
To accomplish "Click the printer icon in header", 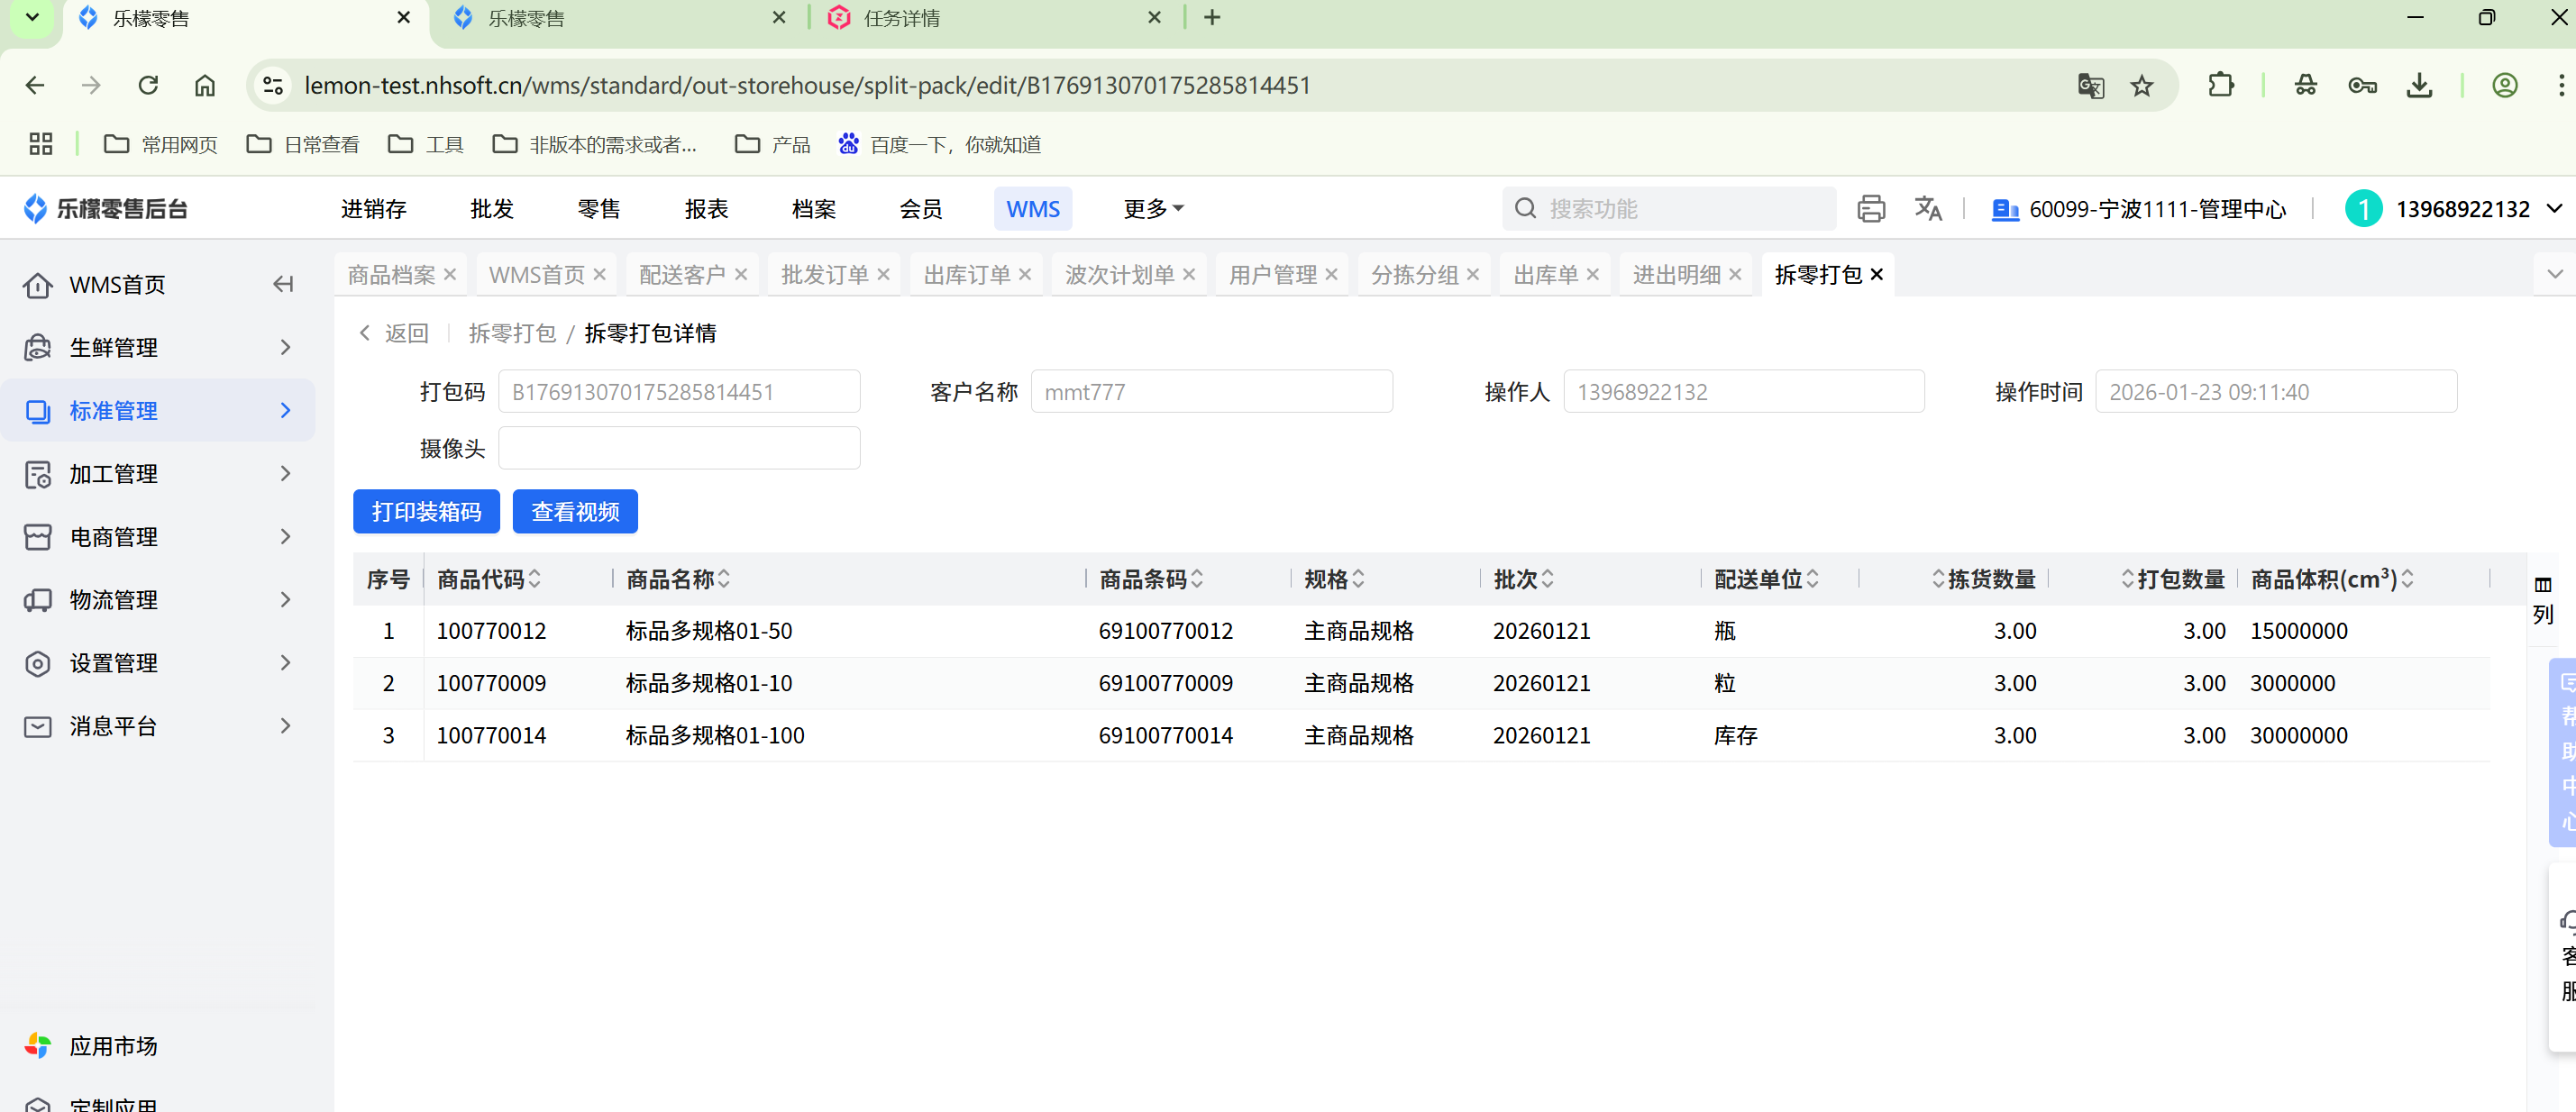I will click(x=1870, y=208).
